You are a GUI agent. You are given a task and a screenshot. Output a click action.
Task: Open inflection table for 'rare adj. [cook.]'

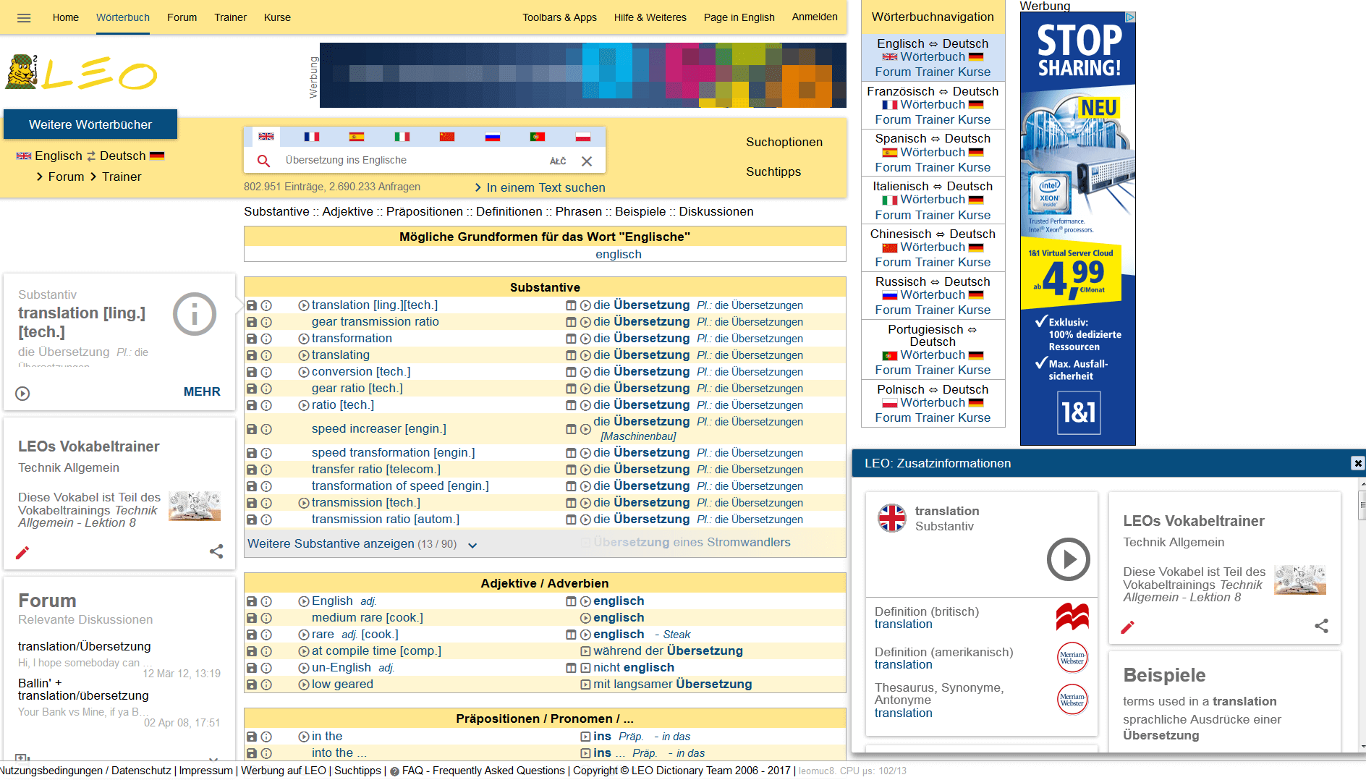tap(571, 635)
